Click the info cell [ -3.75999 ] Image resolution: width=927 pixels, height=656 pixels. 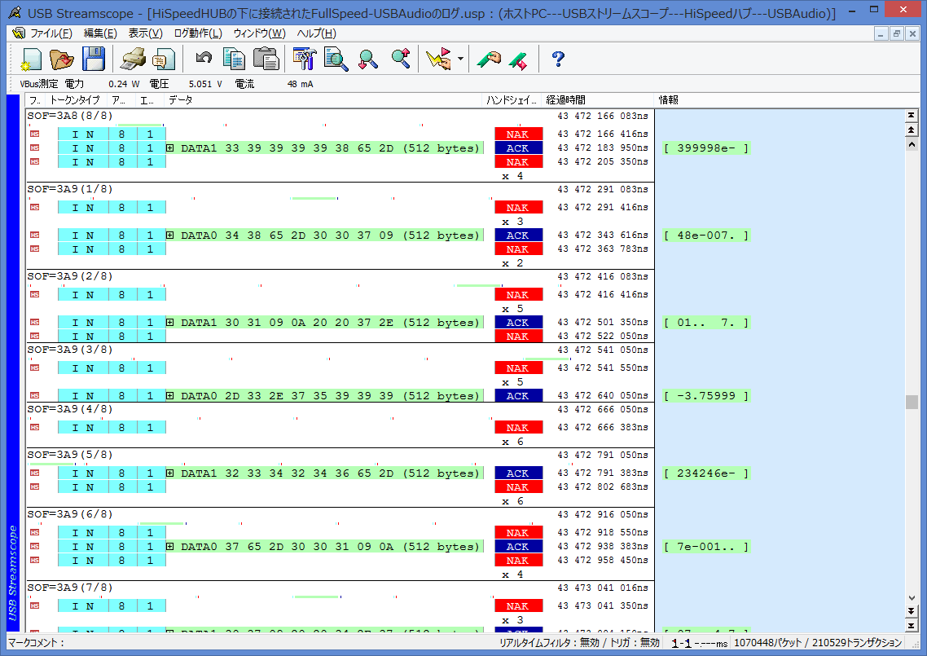click(706, 396)
